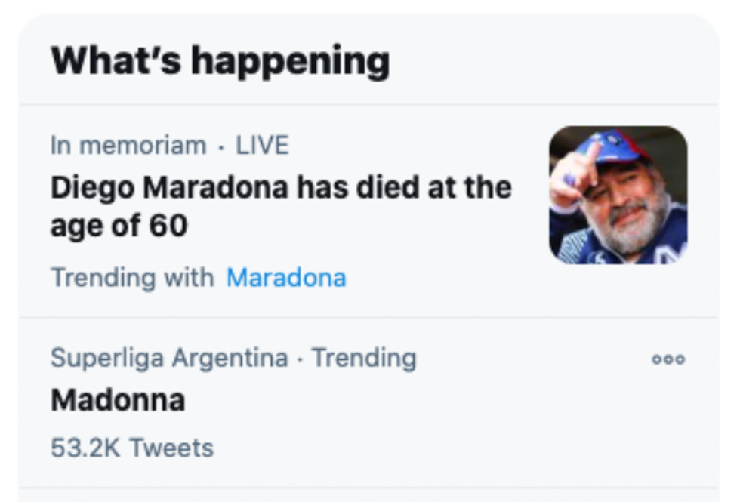The image size is (740, 502).
Task: Follow the blue Maradona trending link
Action: coord(286,278)
